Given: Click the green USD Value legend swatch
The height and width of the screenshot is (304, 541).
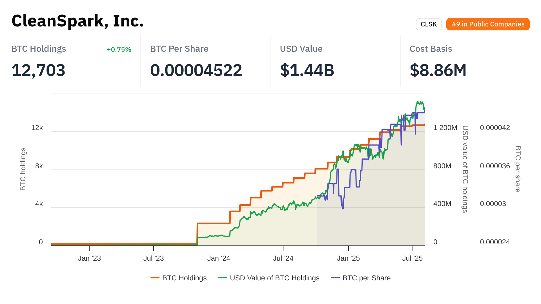Looking at the screenshot, I should [223, 278].
